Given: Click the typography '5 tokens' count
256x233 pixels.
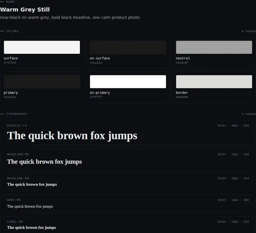Looking at the screenshot, I should point(249,114).
